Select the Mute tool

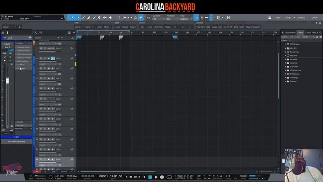[99, 18]
